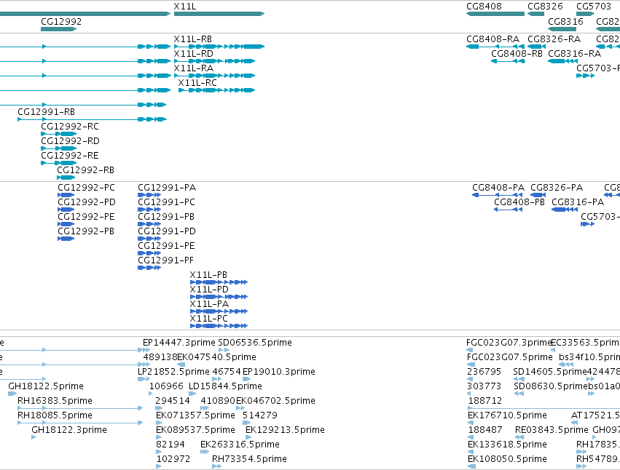Click the CG12992-PC protein label

coord(86,187)
